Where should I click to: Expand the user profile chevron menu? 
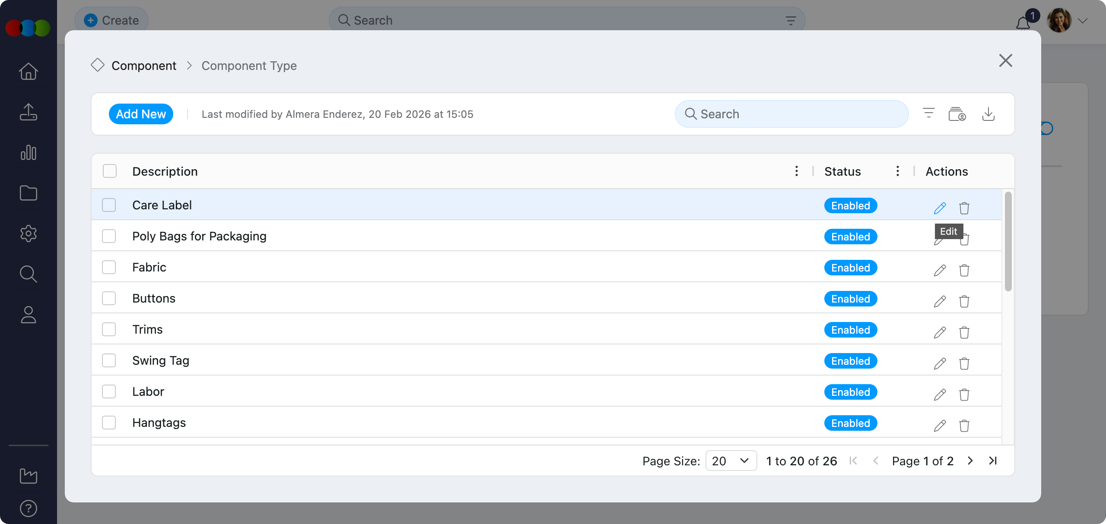pyautogui.click(x=1082, y=21)
